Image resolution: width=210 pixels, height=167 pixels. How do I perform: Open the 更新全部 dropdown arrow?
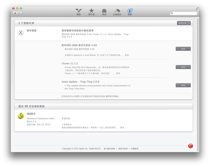point(189,23)
